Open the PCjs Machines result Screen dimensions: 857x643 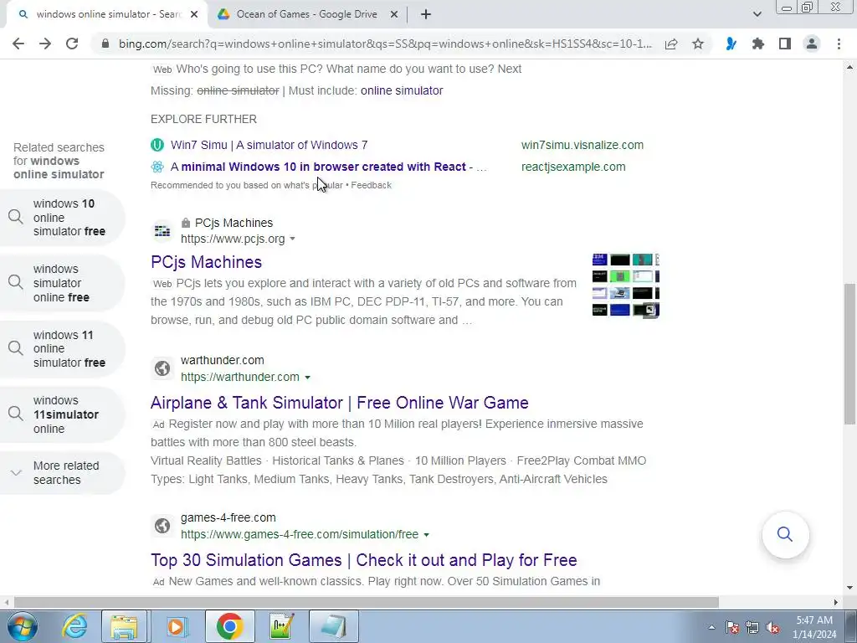(x=206, y=262)
